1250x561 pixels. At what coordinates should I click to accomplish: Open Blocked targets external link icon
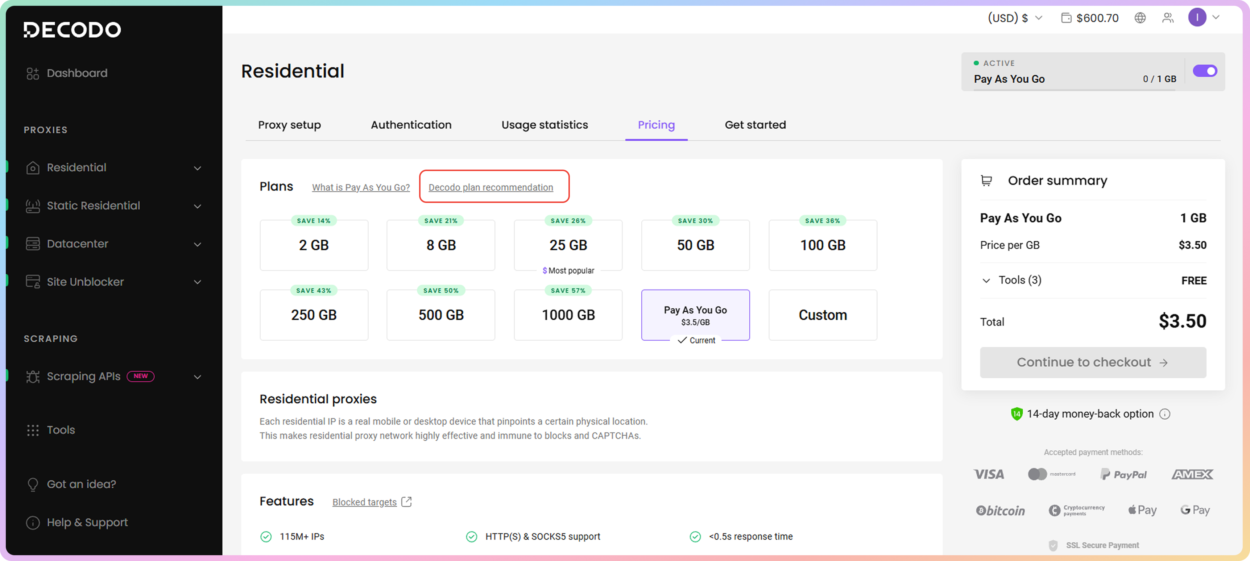[x=407, y=502]
